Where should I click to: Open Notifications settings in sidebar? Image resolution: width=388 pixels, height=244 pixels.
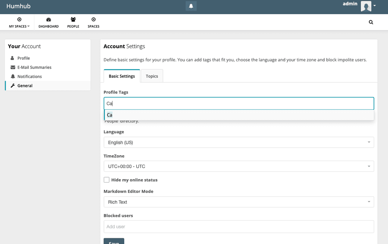pos(29,76)
